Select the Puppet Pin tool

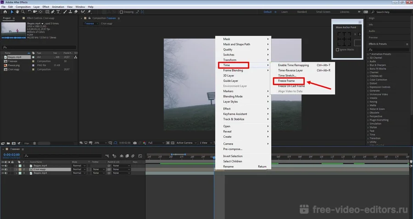click(x=89, y=12)
